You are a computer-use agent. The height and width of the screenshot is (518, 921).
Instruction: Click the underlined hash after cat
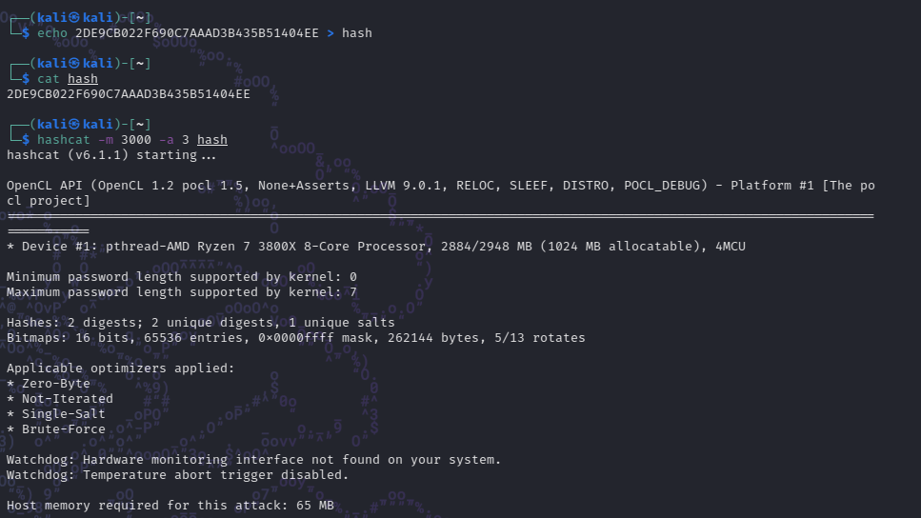click(x=82, y=79)
